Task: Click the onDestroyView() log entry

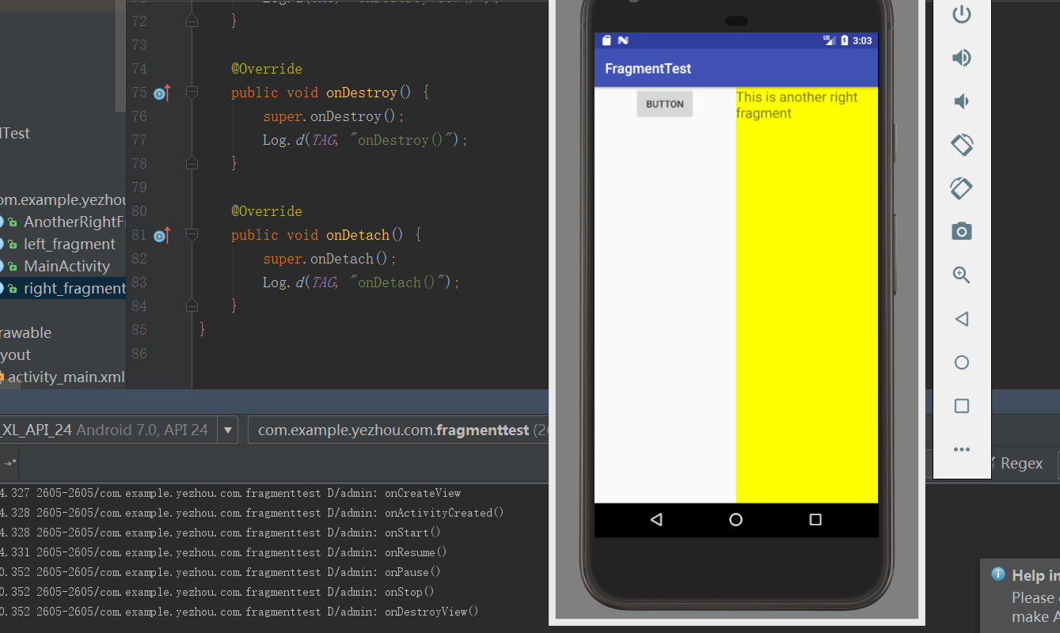Action: pyautogui.click(x=431, y=612)
